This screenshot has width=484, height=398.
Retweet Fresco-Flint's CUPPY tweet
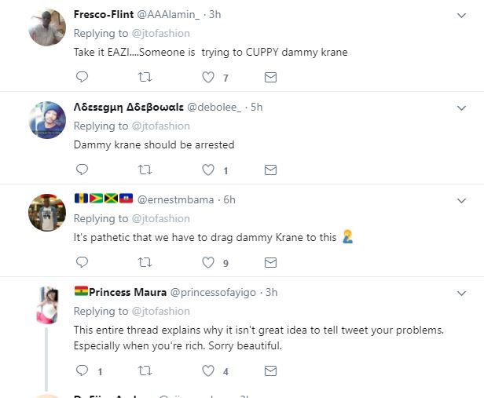click(x=145, y=77)
